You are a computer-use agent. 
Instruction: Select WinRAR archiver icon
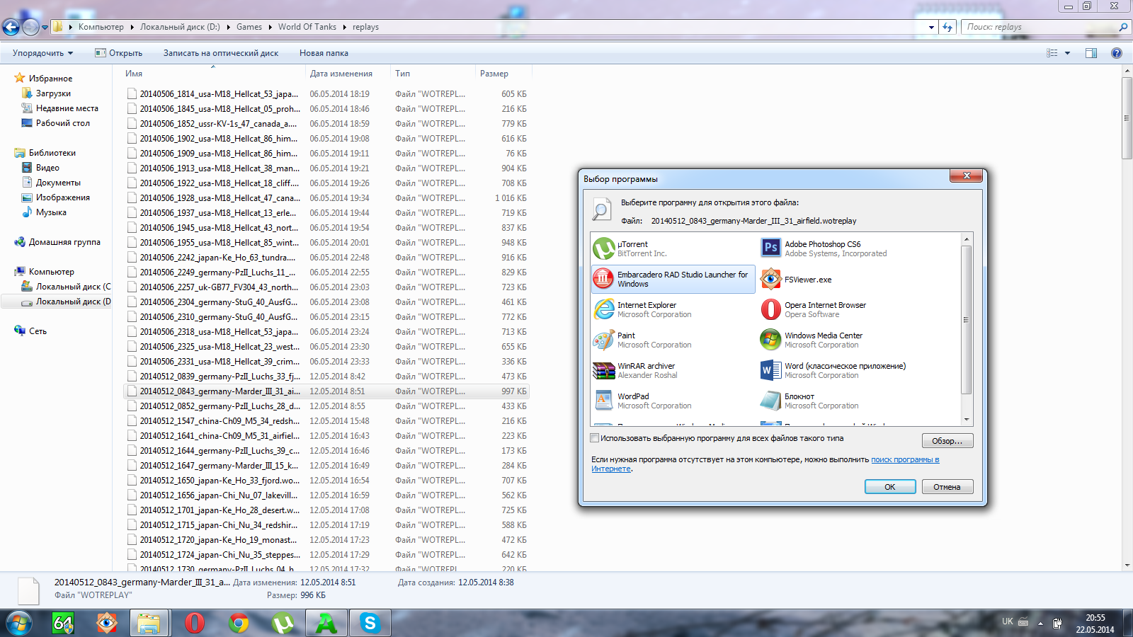pos(603,370)
